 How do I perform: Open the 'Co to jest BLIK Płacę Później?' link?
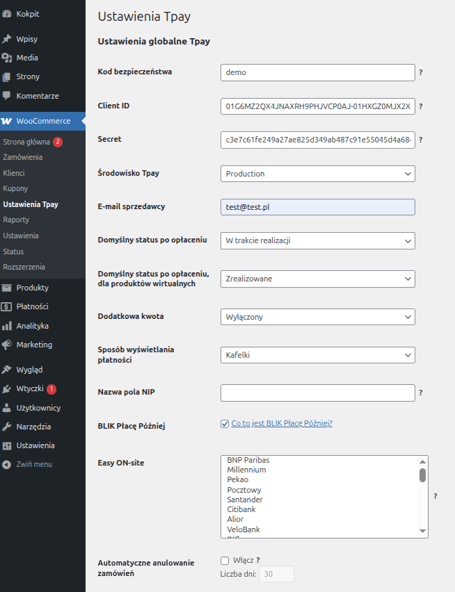click(282, 423)
